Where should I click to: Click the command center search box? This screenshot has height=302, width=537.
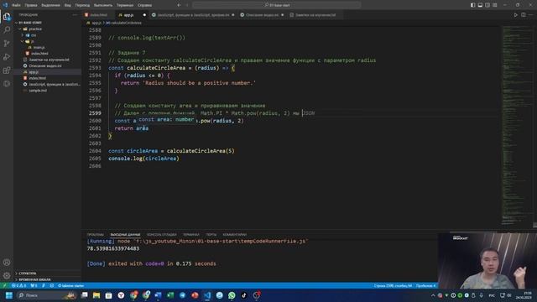pyautogui.click(x=277, y=5)
